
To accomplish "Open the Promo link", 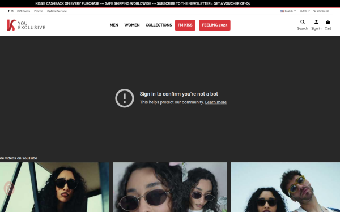I will pos(39,11).
